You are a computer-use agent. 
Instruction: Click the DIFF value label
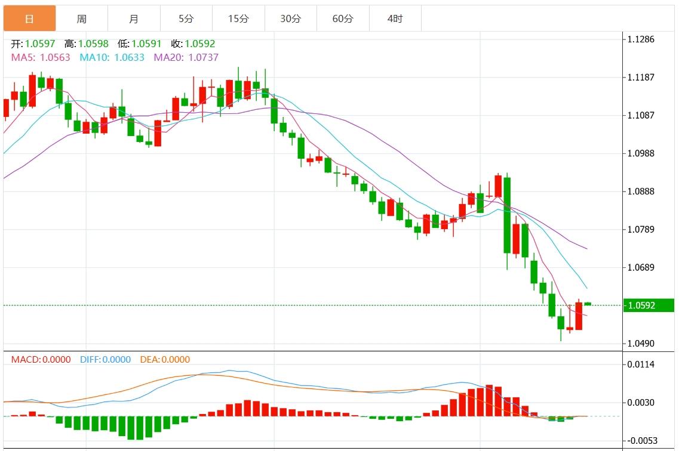105,360
